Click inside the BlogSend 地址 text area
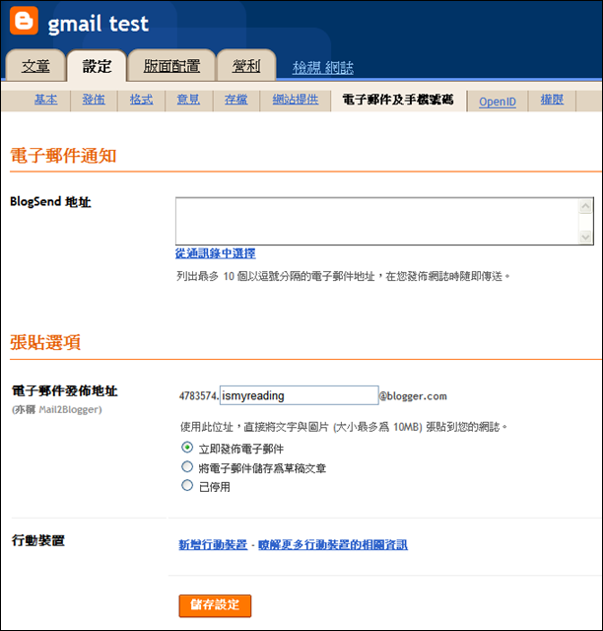The image size is (603, 631). tap(377, 221)
